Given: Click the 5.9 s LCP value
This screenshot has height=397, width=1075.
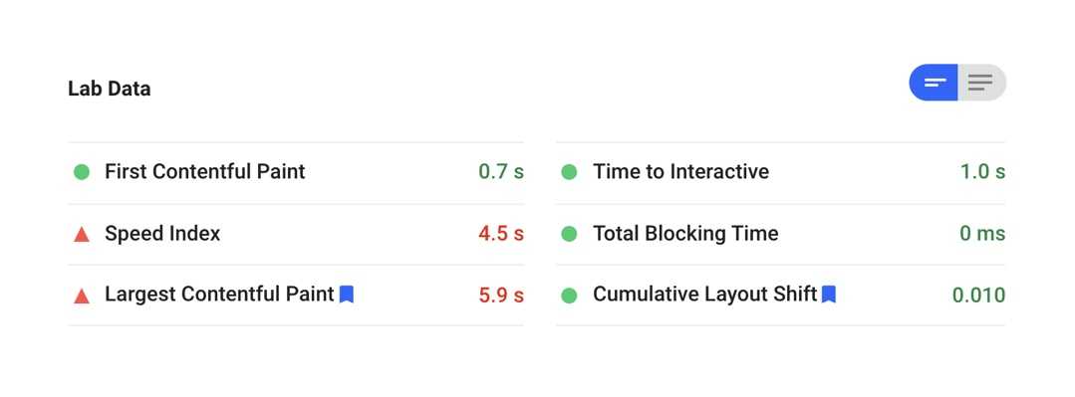Looking at the screenshot, I should [501, 296].
